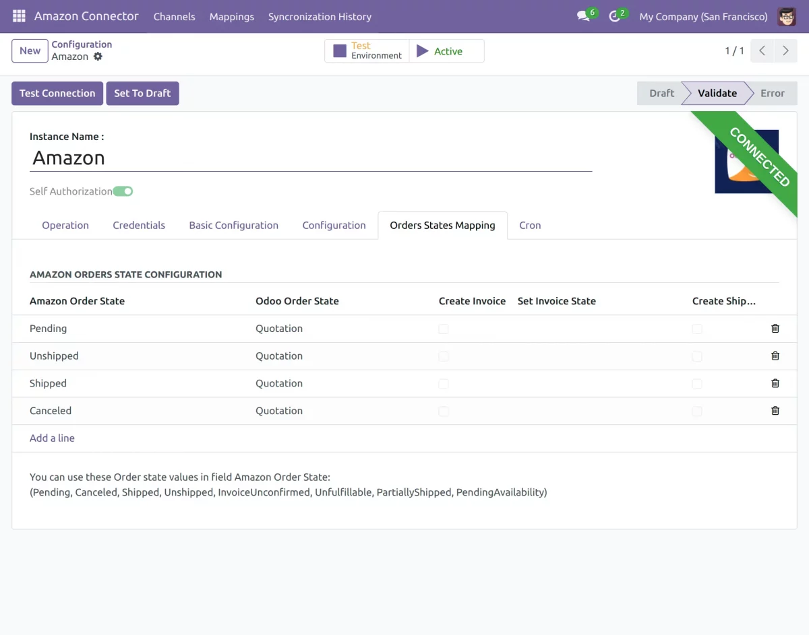This screenshot has width=809, height=635.
Task: Open the chat messages icon with badge 6
Action: click(583, 16)
